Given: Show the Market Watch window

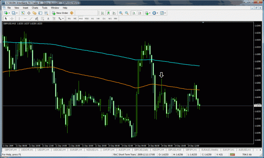Looking at the screenshot, I should [23, 13].
